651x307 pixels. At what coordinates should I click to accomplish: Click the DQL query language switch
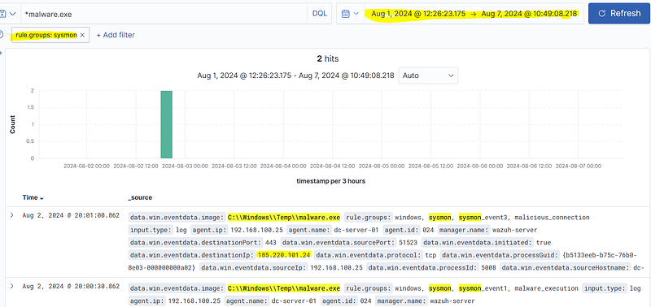(x=319, y=14)
